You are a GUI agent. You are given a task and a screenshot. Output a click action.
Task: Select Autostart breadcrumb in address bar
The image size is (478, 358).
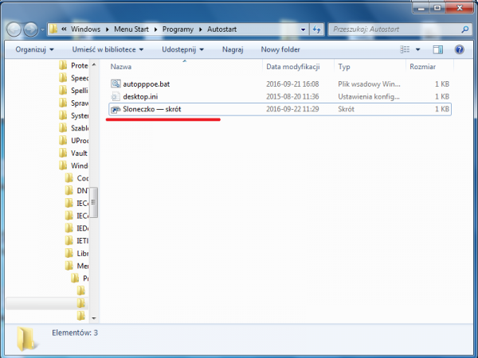(222, 29)
